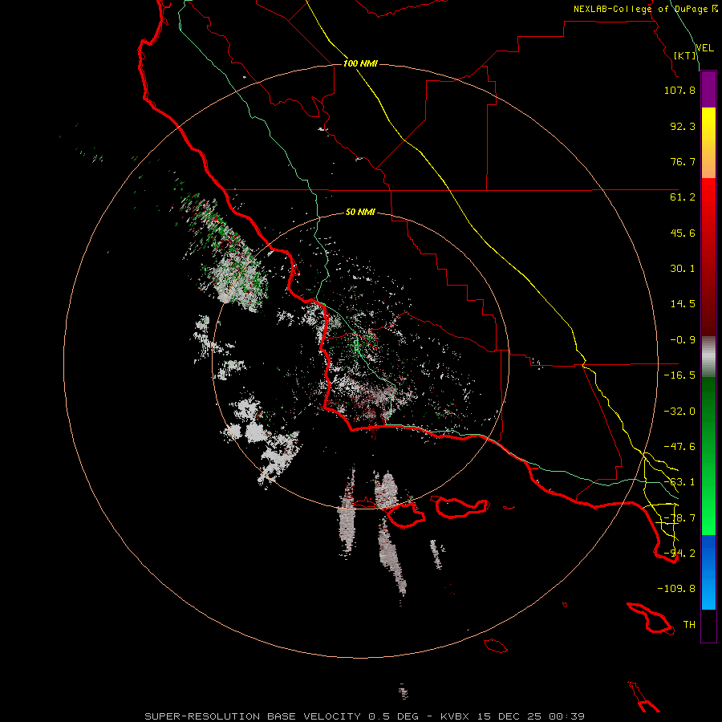Click the purple band of the color bar

coord(708,89)
